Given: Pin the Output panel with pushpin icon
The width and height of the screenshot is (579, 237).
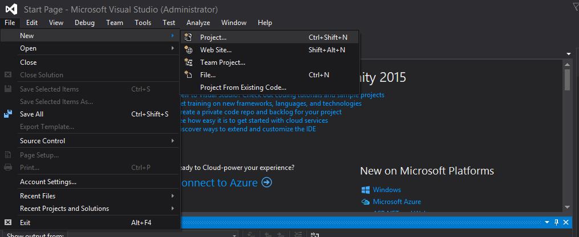Looking at the screenshot, I should click(556, 222).
